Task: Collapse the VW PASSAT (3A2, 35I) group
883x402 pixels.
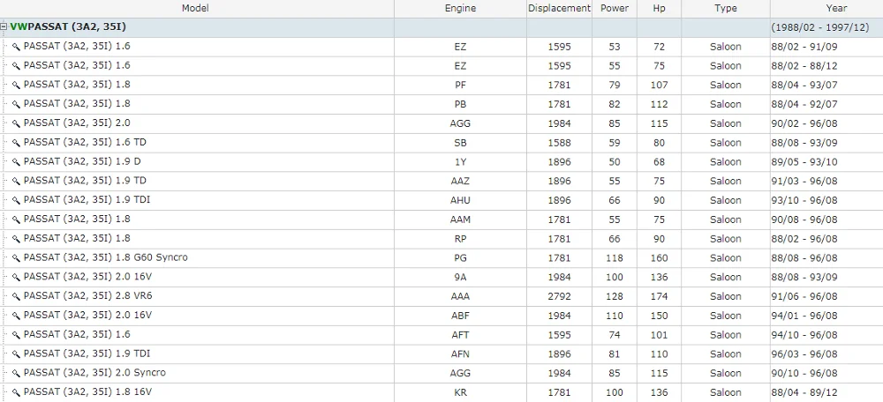Action: point(4,27)
